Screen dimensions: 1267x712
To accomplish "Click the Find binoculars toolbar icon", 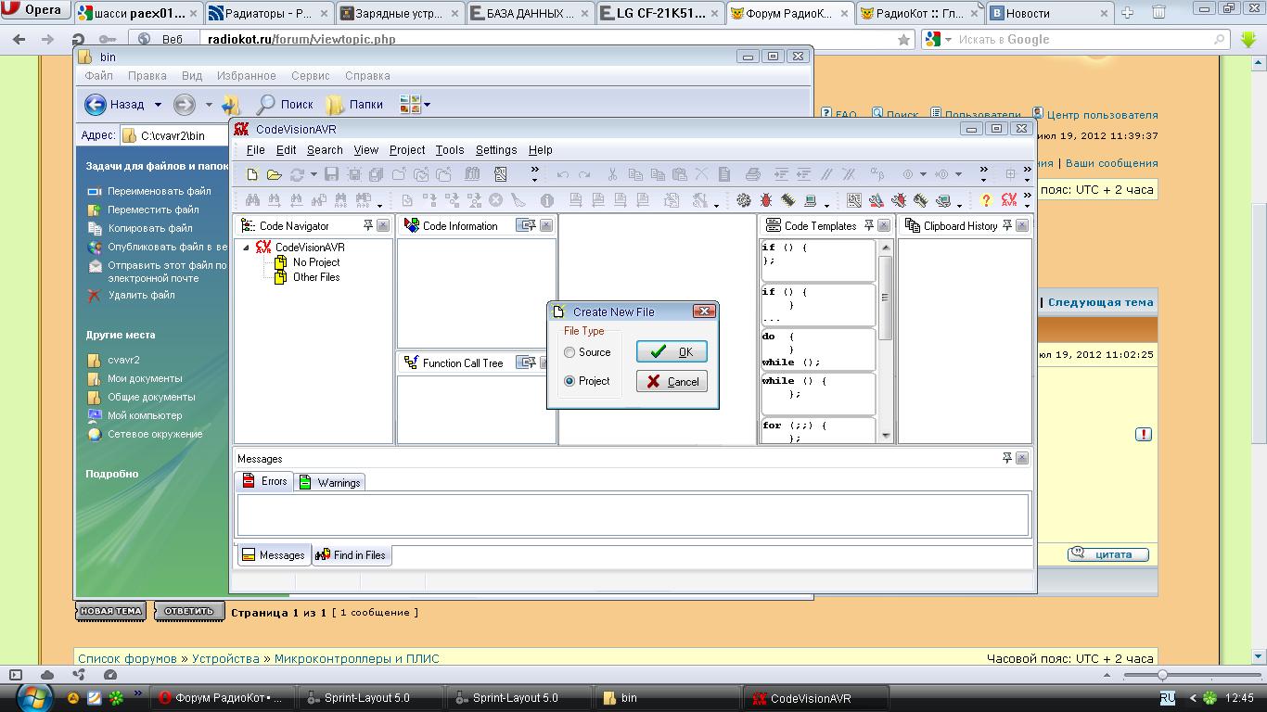I will 251,200.
